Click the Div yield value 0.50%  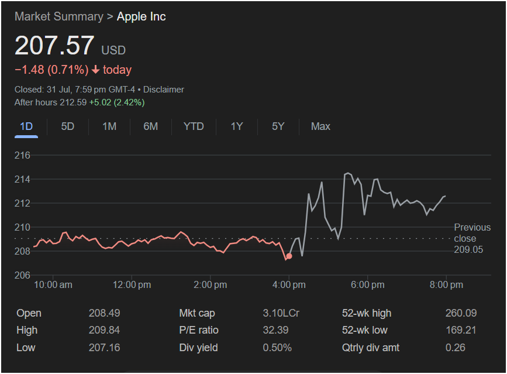point(277,348)
